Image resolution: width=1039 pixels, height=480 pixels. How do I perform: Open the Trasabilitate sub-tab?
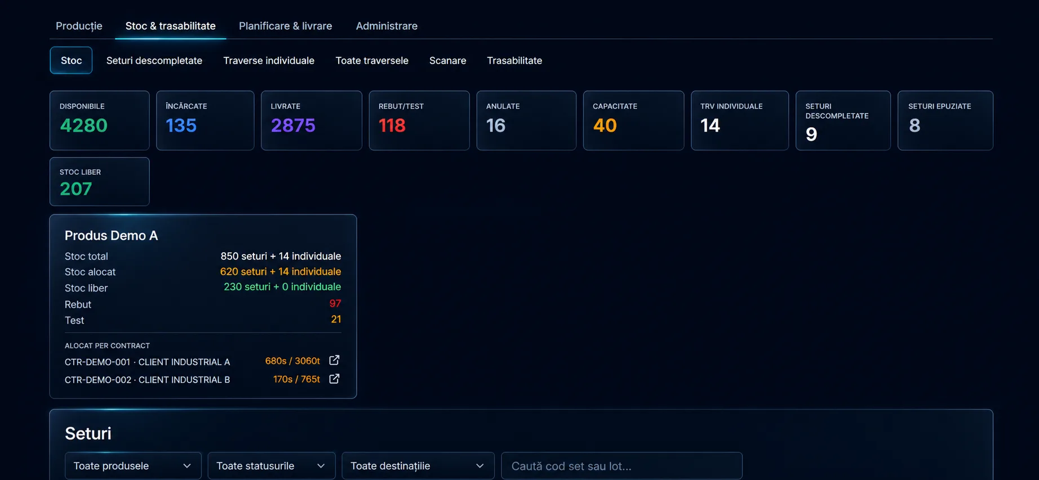coord(514,60)
